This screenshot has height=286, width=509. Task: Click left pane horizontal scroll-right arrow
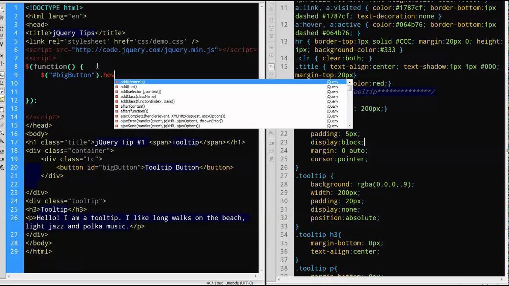tap(256, 276)
